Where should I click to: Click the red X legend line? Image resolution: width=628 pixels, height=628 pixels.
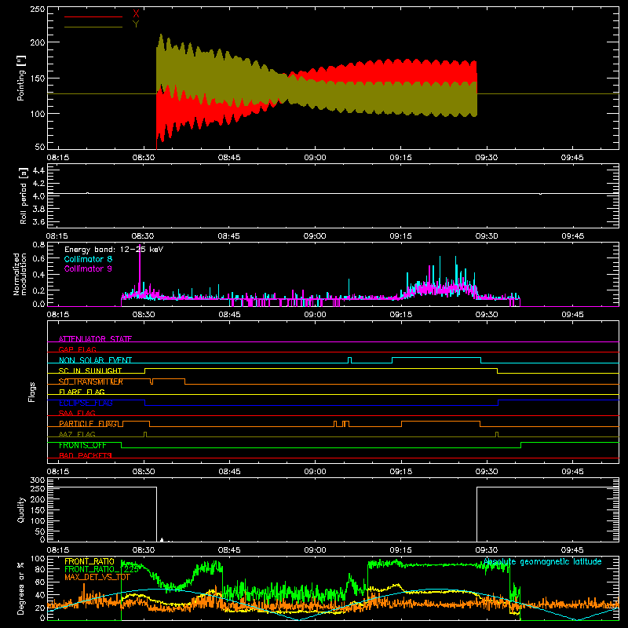point(93,16)
